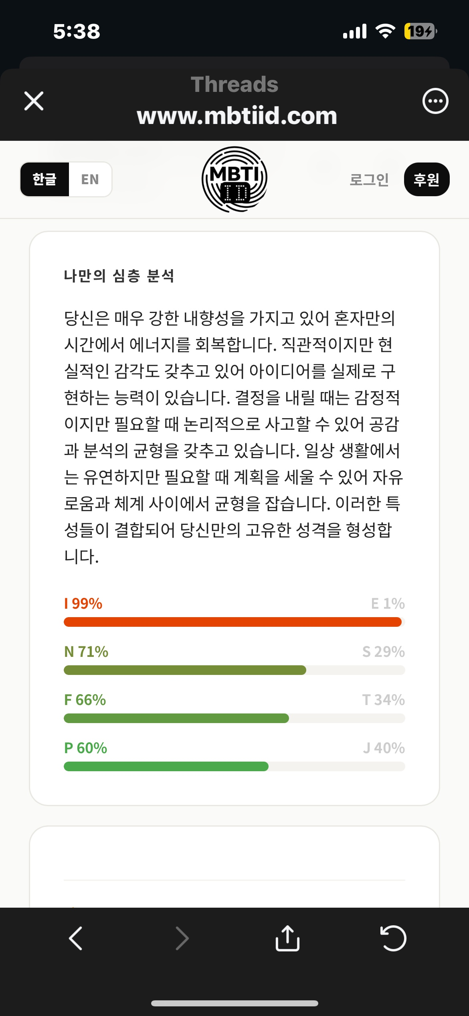The height and width of the screenshot is (1016, 469).
Task: Go forward to the next page
Action: pos(182,938)
